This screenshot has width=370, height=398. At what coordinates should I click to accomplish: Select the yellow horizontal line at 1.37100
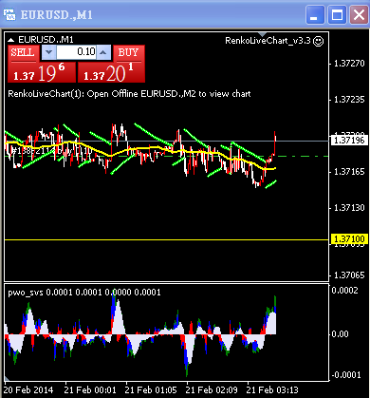click(x=167, y=240)
